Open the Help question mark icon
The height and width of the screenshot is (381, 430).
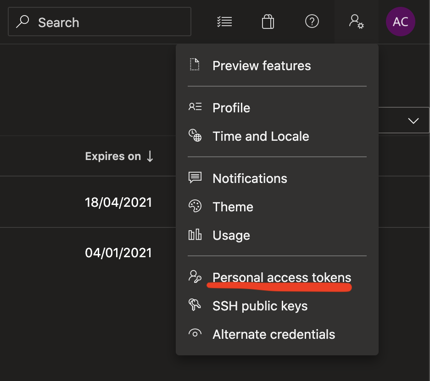(x=312, y=22)
